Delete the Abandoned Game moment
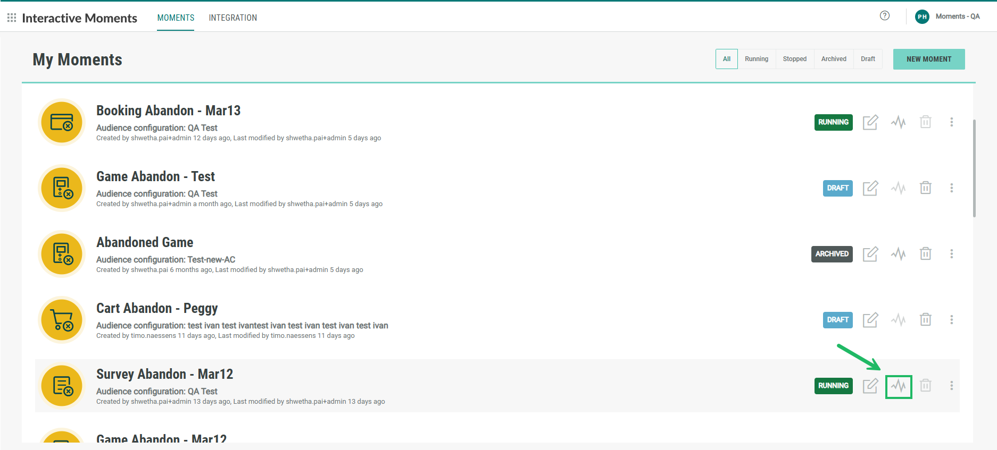997x450 pixels. (x=925, y=254)
